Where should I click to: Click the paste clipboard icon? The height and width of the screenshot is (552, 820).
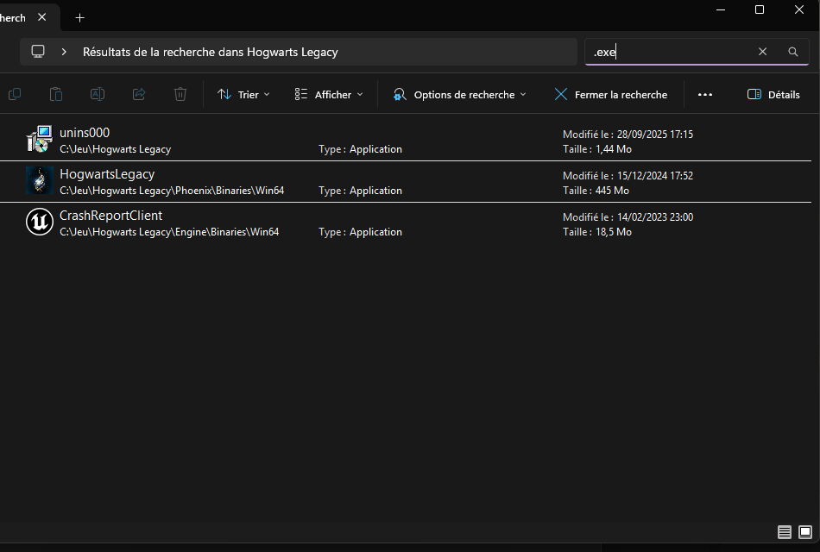[x=56, y=94]
